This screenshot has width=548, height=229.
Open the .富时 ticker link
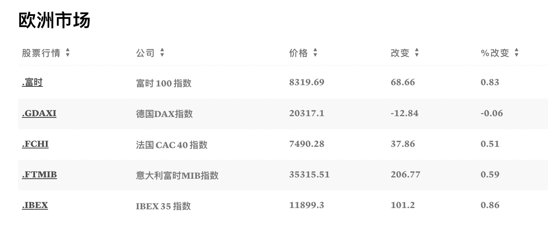32,83
